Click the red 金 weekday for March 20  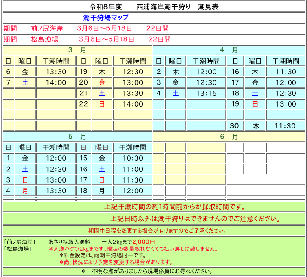point(102,82)
